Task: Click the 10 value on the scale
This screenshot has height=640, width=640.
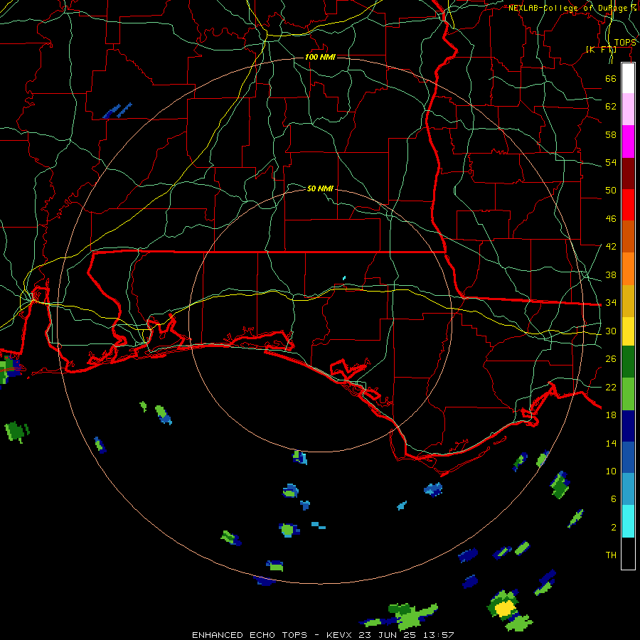Action: coord(611,471)
